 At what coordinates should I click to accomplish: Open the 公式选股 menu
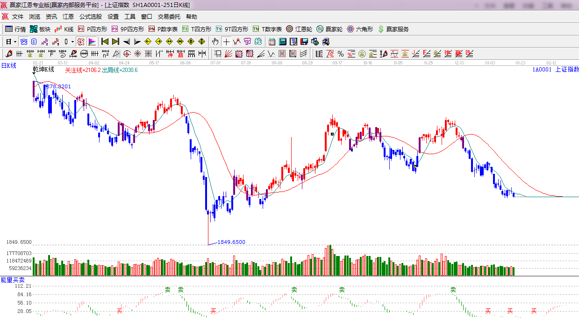tap(90, 16)
